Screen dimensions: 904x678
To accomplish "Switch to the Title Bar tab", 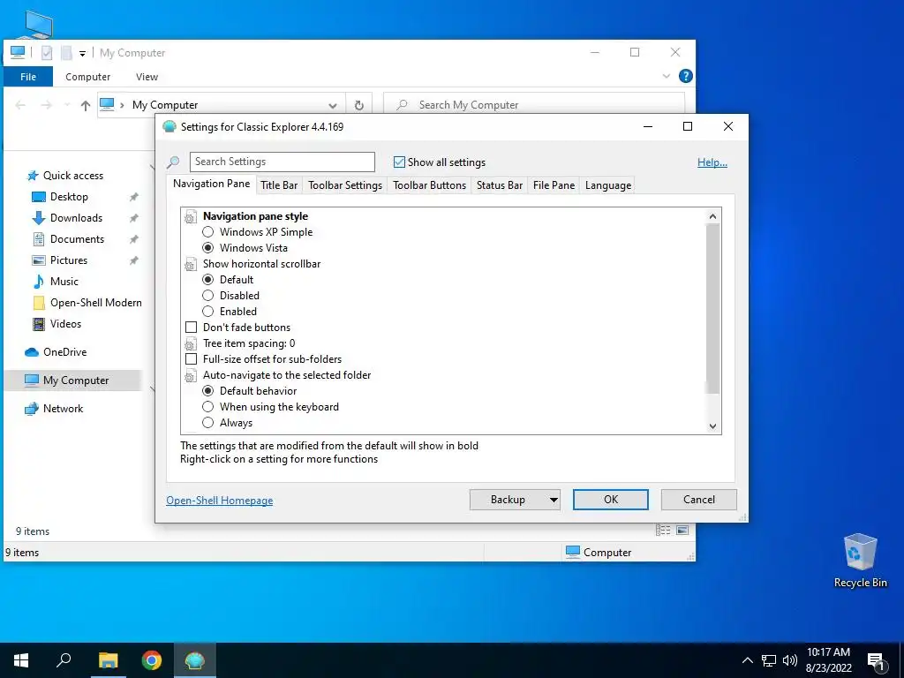I will click(x=279, y=185).
